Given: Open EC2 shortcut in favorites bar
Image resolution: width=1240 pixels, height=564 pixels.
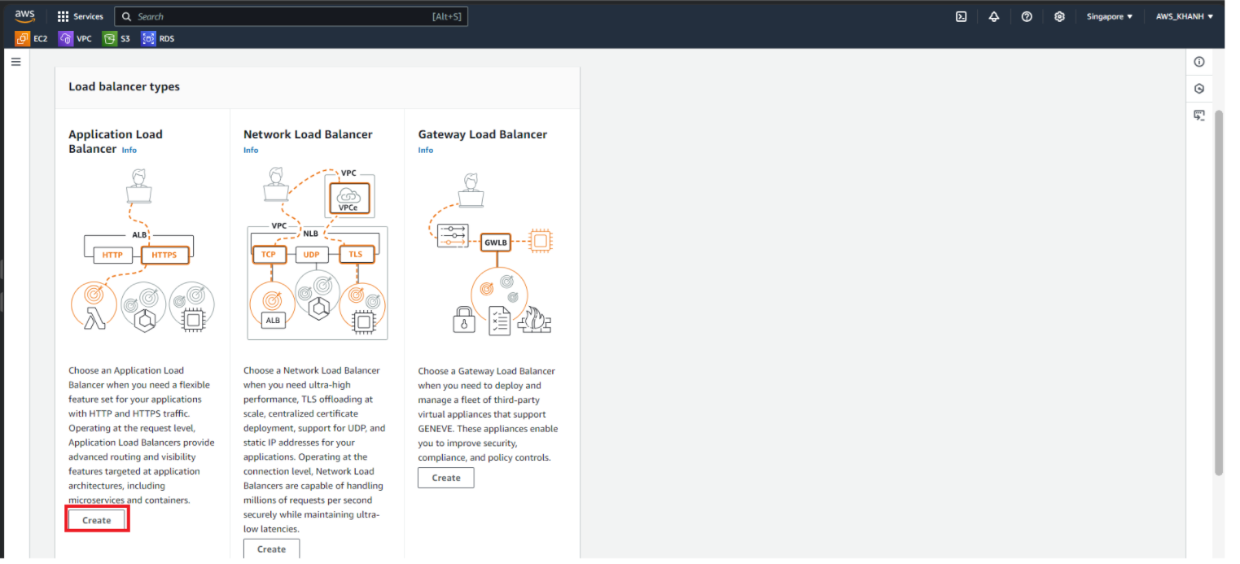Looking at the screenshot, I should coord(32,38).
